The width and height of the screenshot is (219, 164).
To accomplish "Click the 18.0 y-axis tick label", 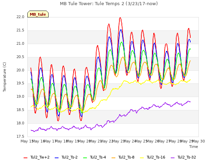I will coord(21,123).
